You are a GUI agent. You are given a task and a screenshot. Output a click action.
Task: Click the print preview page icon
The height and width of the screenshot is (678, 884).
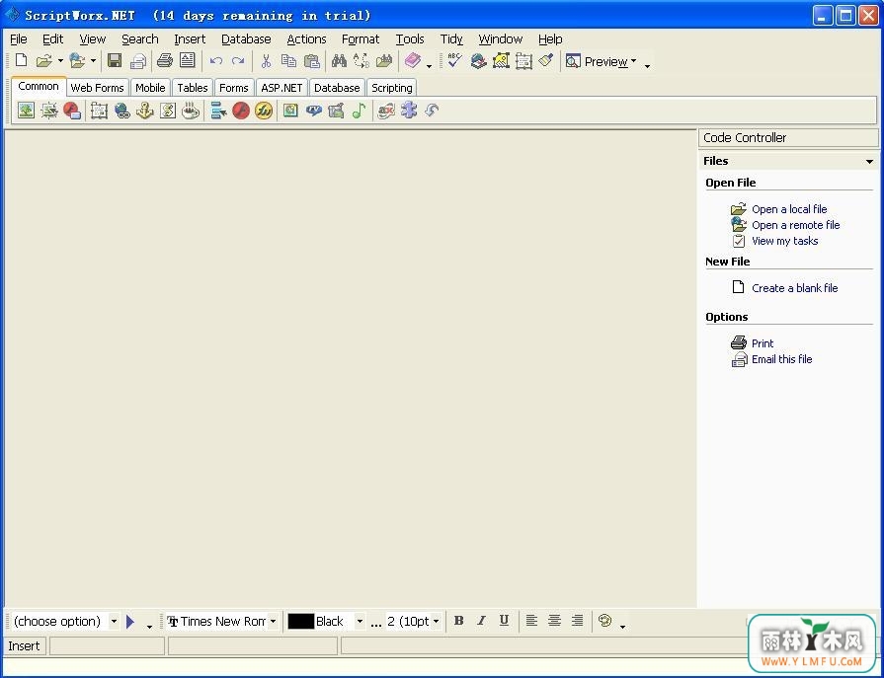(x=188, y=60)
